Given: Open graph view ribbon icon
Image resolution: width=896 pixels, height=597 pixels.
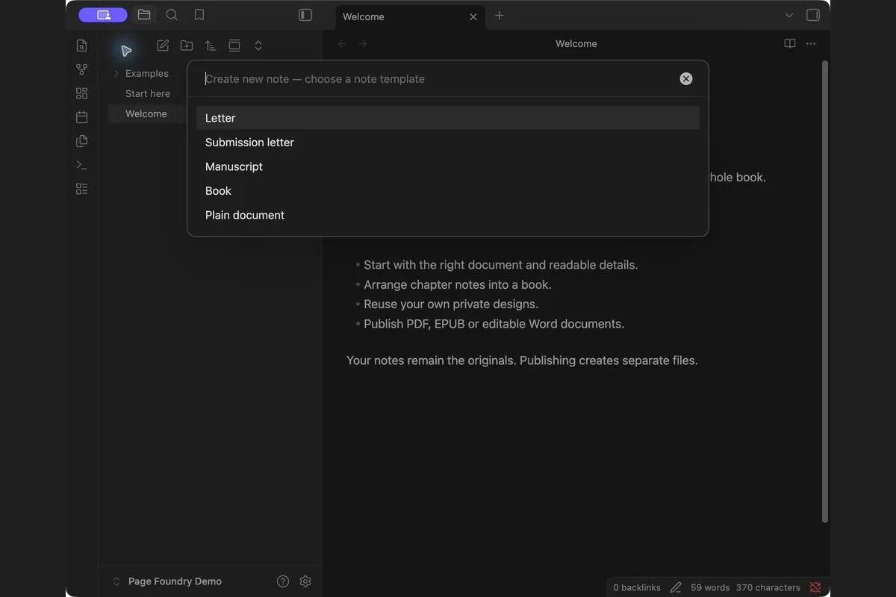Looking at the screenshot, I should coord(82,69).
